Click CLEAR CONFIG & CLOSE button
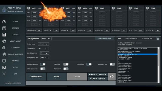Viewport: 162px width, 91px height. click(105, 39)
